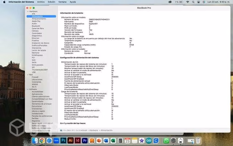The width and height of the screenshot is (233, 146).
Task: Click the Condición value Normal
Action: tap(87, 53)
